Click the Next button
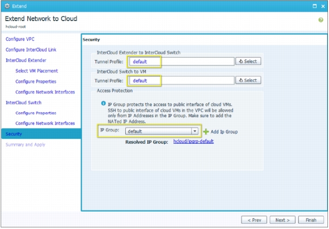 (283, 220)
